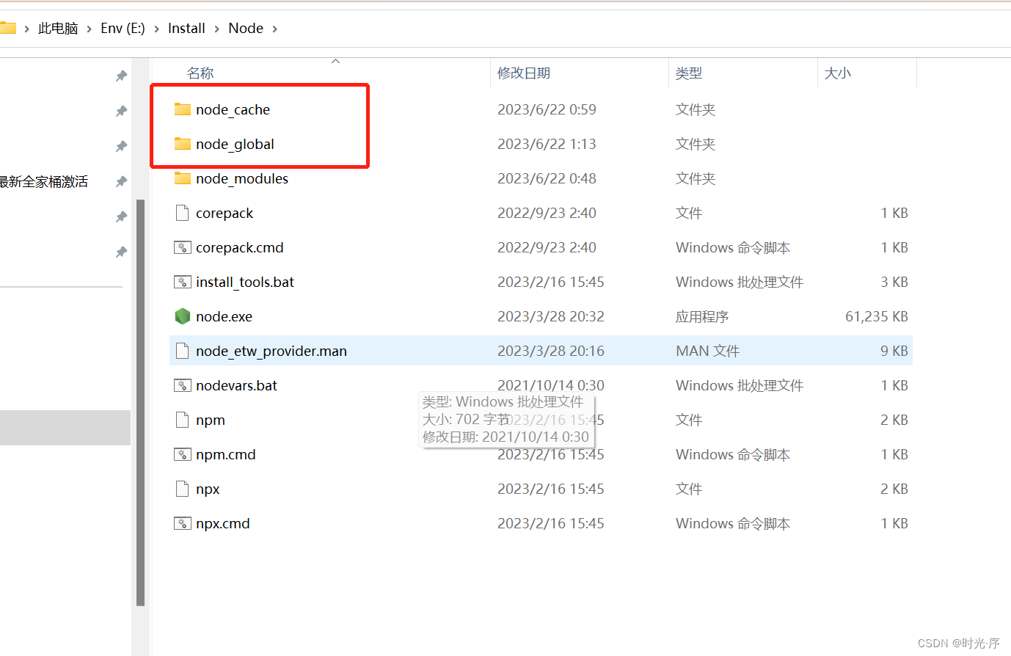This screenshot has height=656, width=1011.
Task: Click the 61,235 KB size of node.exe
Action: click(x=877, y=316)
